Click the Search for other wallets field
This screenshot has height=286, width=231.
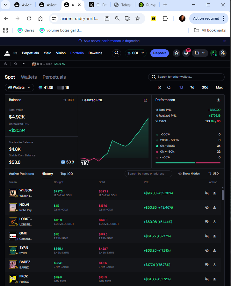[186, 77]
